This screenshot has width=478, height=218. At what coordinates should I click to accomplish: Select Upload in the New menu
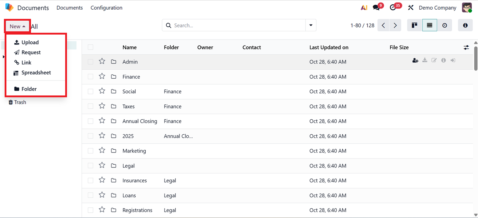pos(30,42)
